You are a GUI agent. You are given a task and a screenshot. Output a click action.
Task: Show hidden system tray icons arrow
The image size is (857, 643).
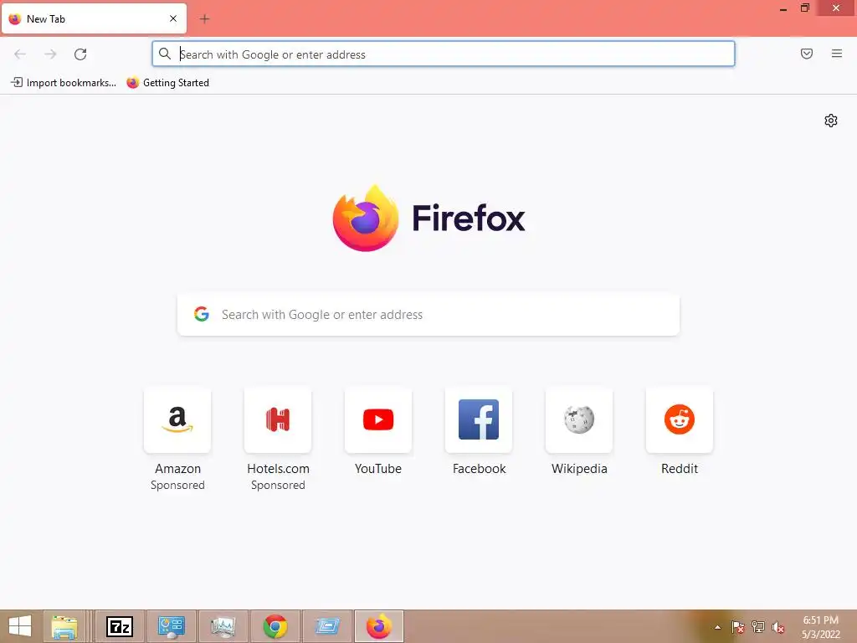[x=717, y=627]
